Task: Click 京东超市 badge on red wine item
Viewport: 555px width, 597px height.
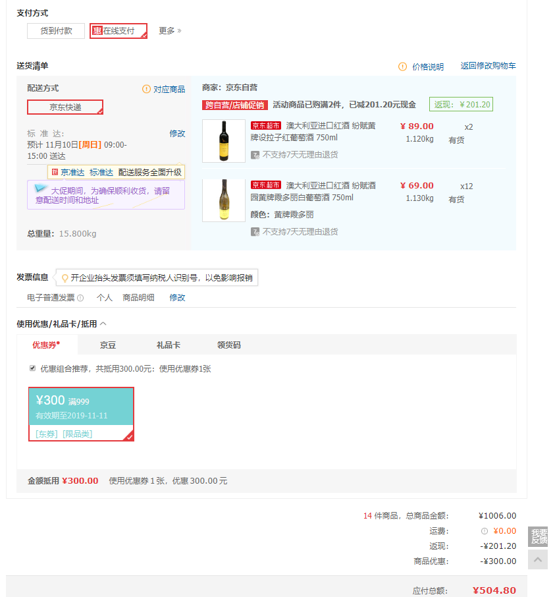Action: pyautogui.click(x=266, y=126)
